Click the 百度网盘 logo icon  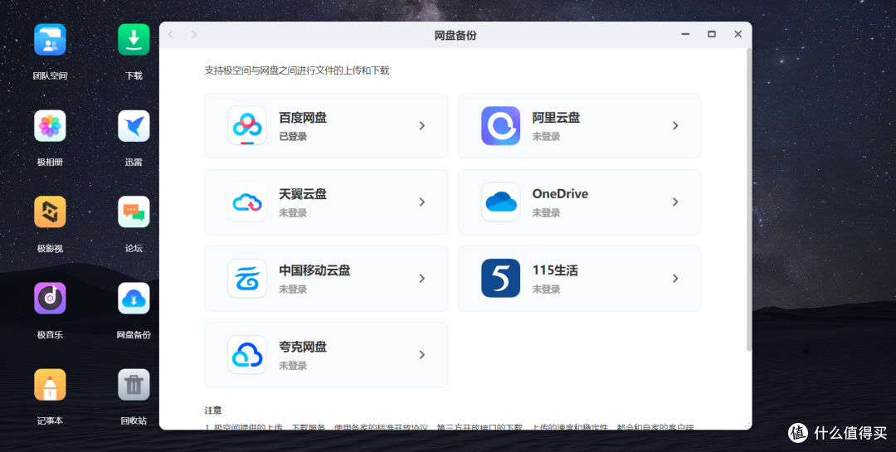point(247,126)
